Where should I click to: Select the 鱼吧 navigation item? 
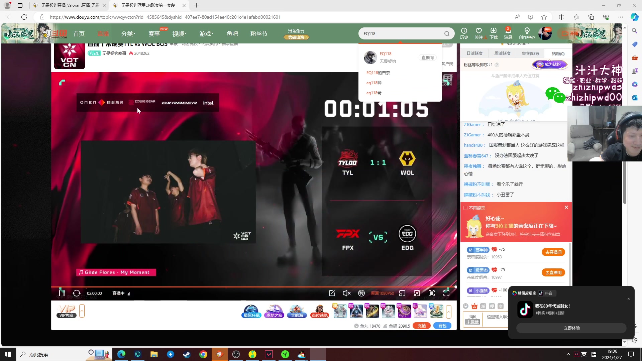point(232,34)
